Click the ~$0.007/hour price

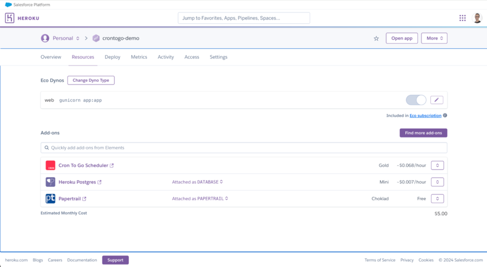click(411, 182)
